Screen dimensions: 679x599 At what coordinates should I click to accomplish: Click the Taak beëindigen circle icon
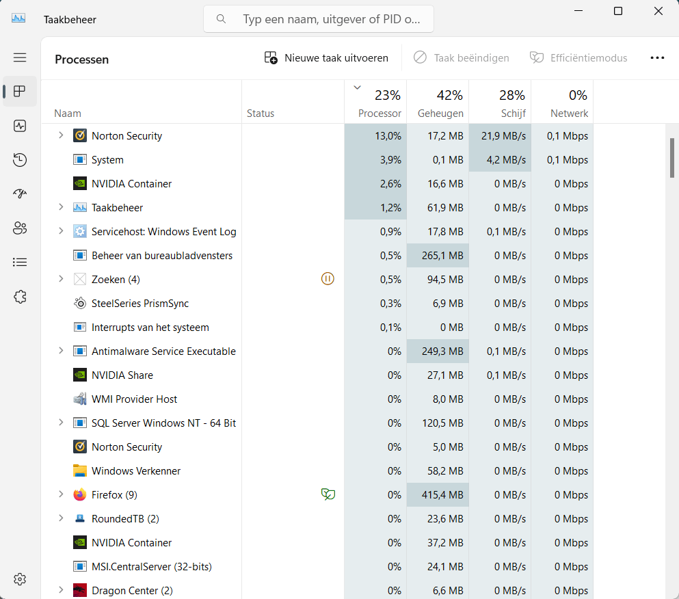[420, 57]
